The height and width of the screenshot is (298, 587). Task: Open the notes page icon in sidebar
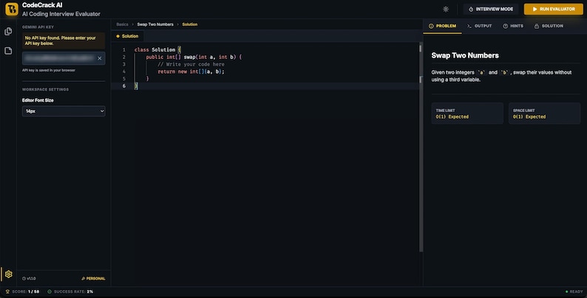pyautogui.click(x=8, y=50)
